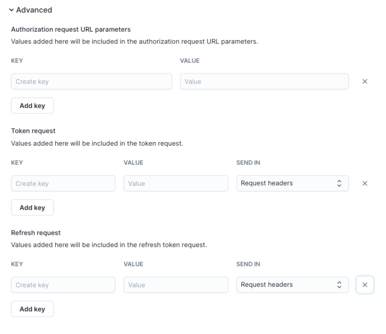
Task: Open the Refresh request Send In dropdown
Action: coord(292,285)
